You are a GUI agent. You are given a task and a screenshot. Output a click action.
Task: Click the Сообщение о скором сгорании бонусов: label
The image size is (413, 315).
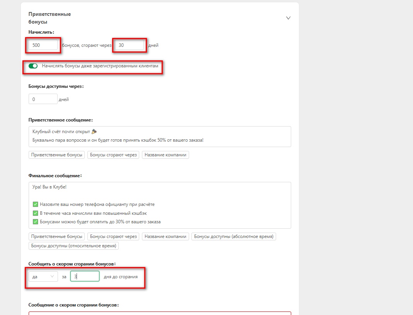tap(73, 305)
